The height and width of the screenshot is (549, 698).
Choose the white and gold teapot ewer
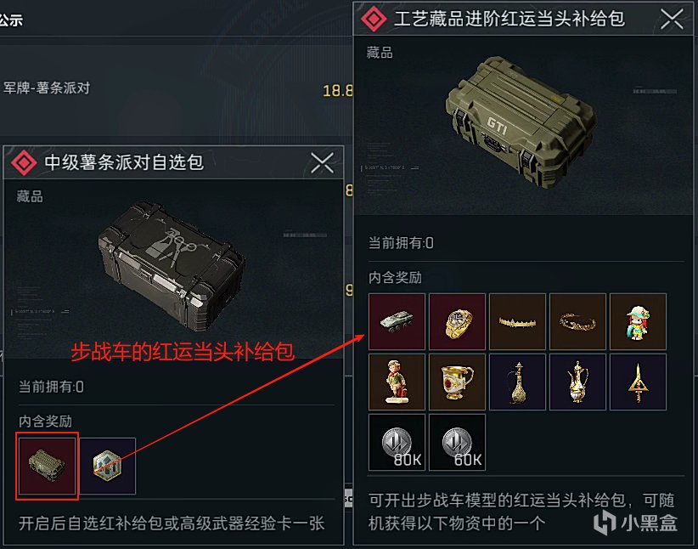coord(577,382)
